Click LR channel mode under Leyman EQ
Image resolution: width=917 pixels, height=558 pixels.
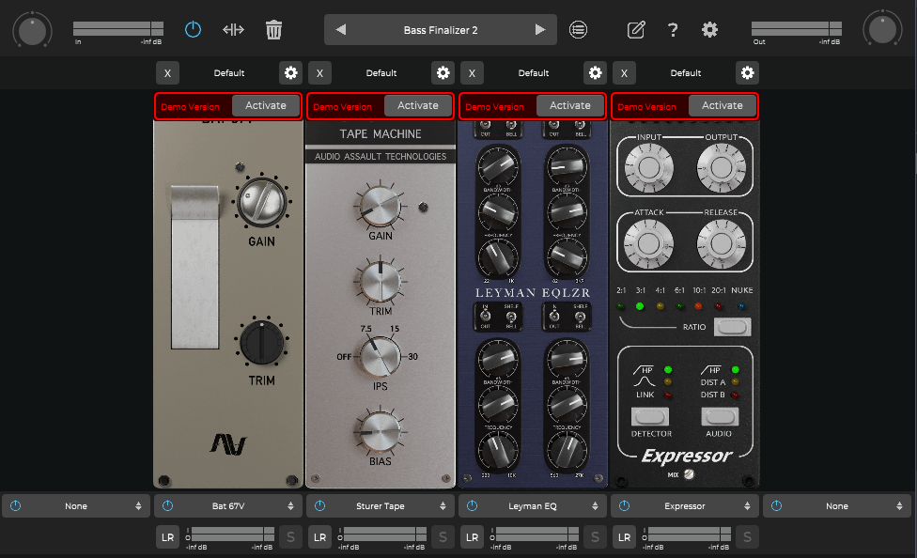pos(472,537)
